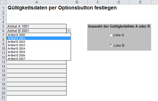Click the Auswahl der Gültigkeitsliste group box label

[x=119, y=26]
